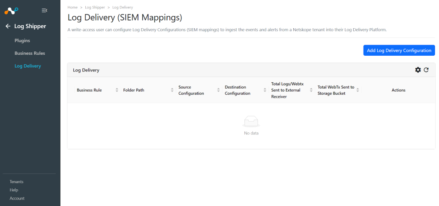Collapse the sidebar using the menu-fold icon

pyautogui.click(x=44, y=11)
